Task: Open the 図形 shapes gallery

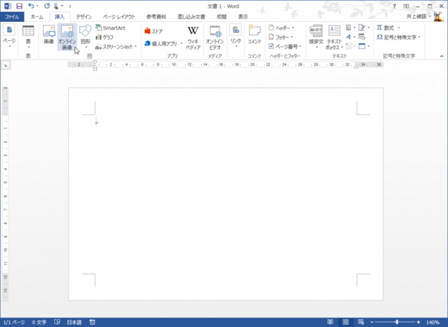Action: [x=85, y=37]
